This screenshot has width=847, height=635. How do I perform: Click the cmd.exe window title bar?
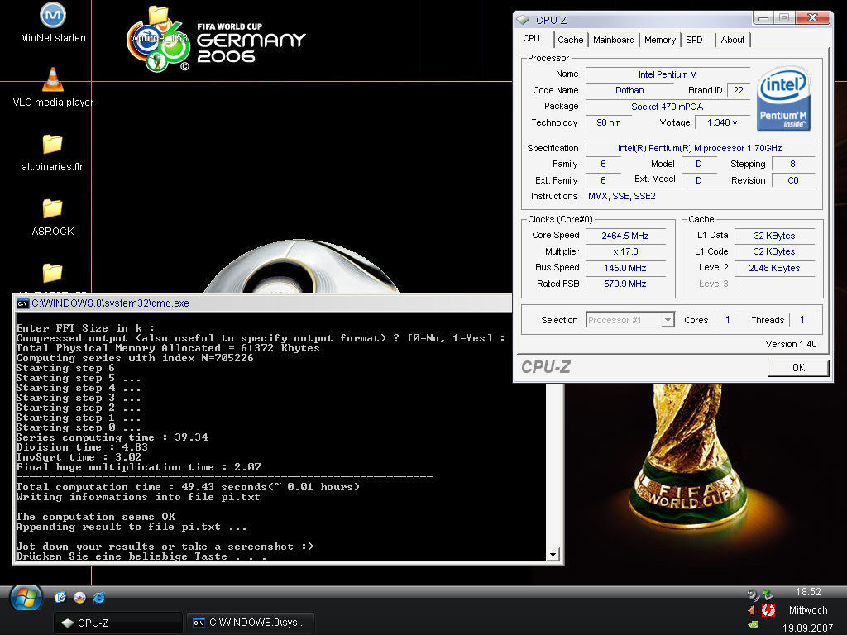[x=263, y=303]
